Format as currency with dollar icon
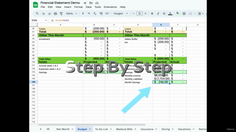The height and width of the screenshot is (132, 236). 83,14
